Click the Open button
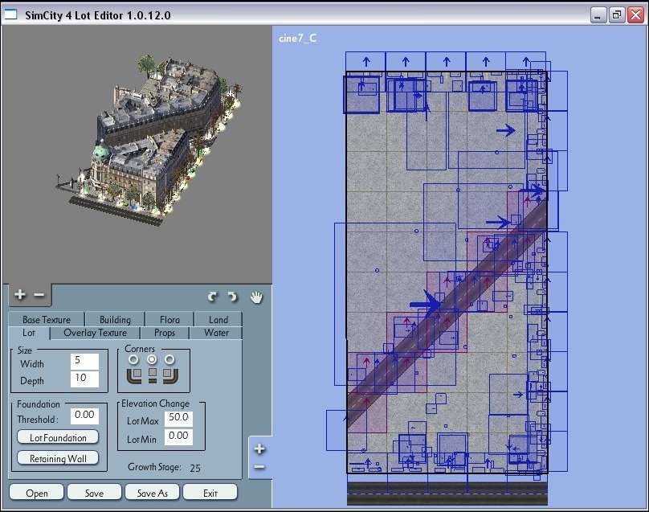 click(x=37, y=493)
